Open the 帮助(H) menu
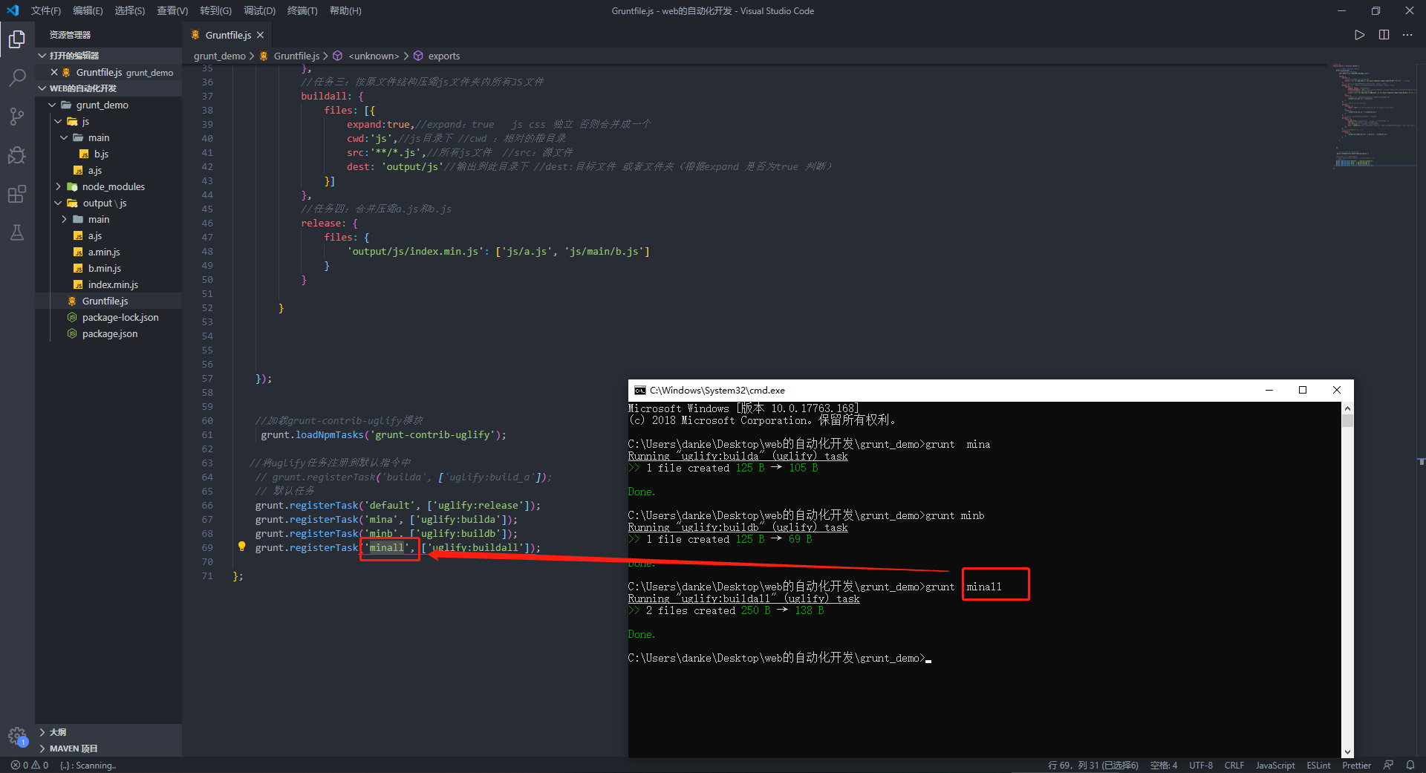The width and height of the screenshot is (1426, 773). pos(345,10)
